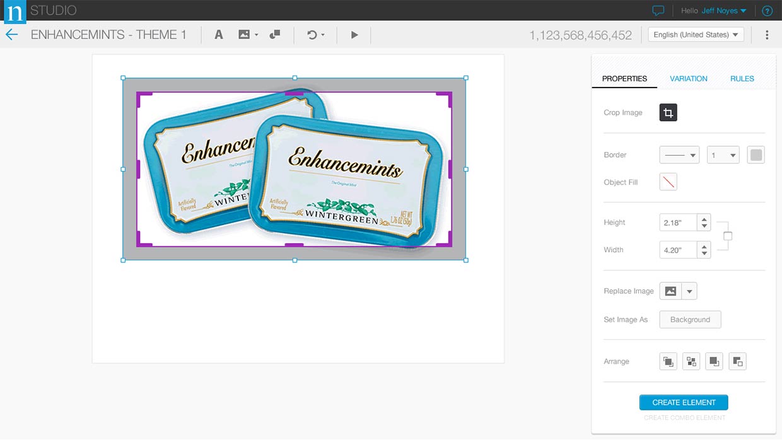Click the Background button
This screenshot has height=440, width=782.
pyautogui.click(x=690, y=320)
